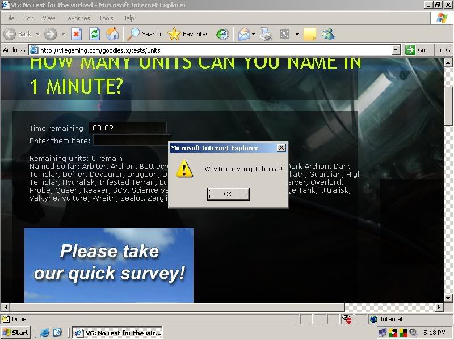Click the horizontal scrollbar right arrow
This screenshot has width=454, height=340.
(439, 307)
